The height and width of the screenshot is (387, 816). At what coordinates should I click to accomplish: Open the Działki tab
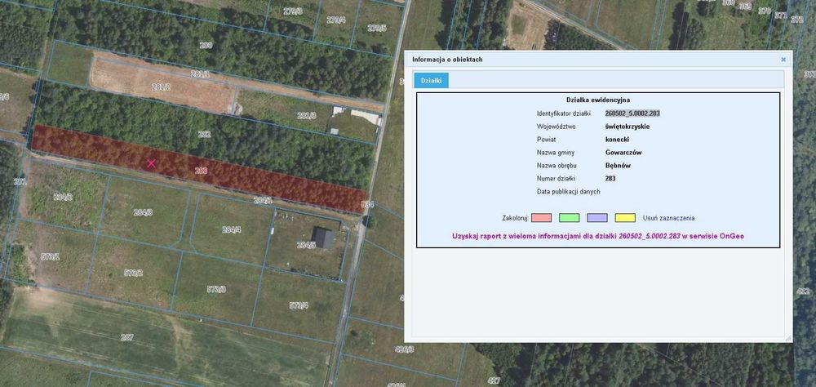(431, 81)
